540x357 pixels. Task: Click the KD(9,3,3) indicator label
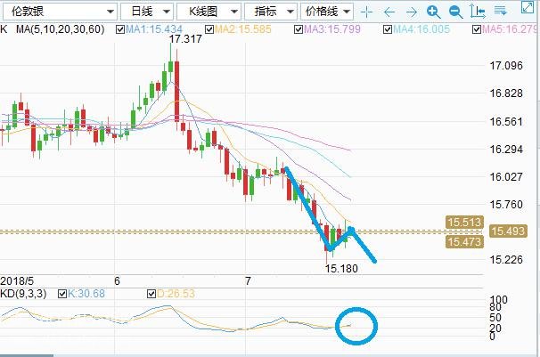coord(23,294)
